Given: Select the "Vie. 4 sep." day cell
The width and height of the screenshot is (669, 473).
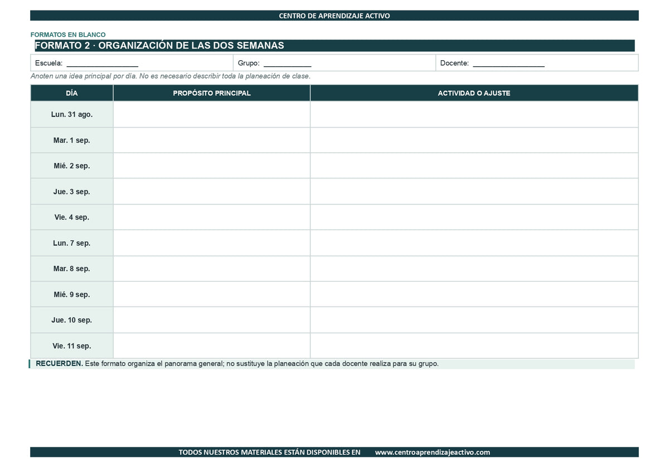Looking at the screenshot, I should point(72,217).
